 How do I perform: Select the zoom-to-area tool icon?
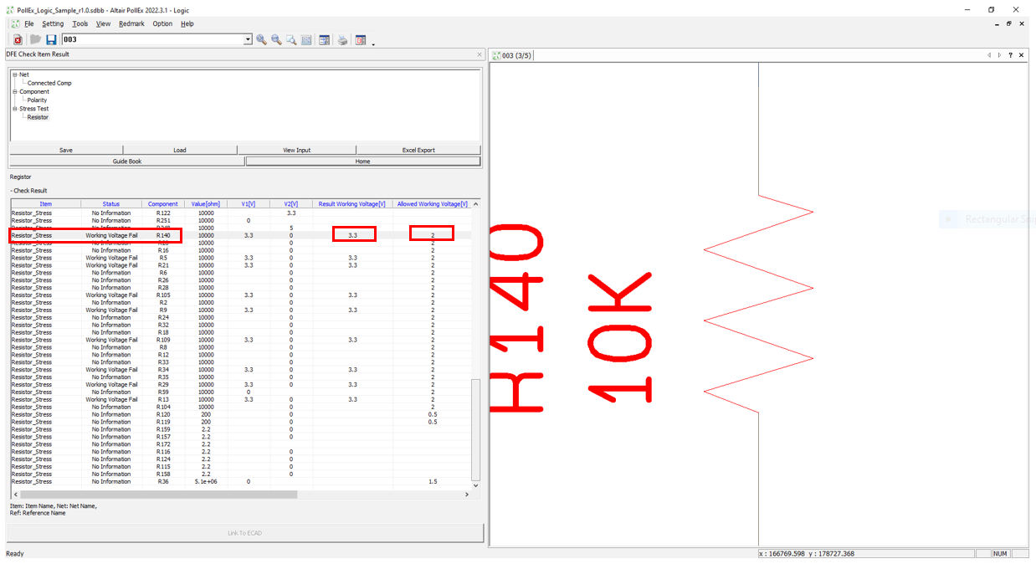291,39
